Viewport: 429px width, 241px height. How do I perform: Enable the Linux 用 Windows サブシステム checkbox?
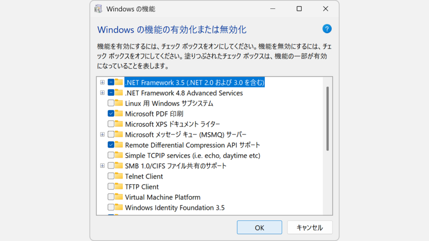111,103
